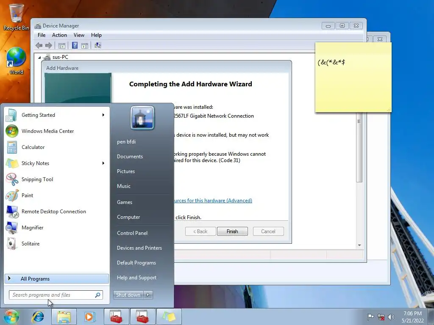Click Show/Hide console tree toolbar icon
This screenshot has width=434, height=325.
(x=62, y=45)
